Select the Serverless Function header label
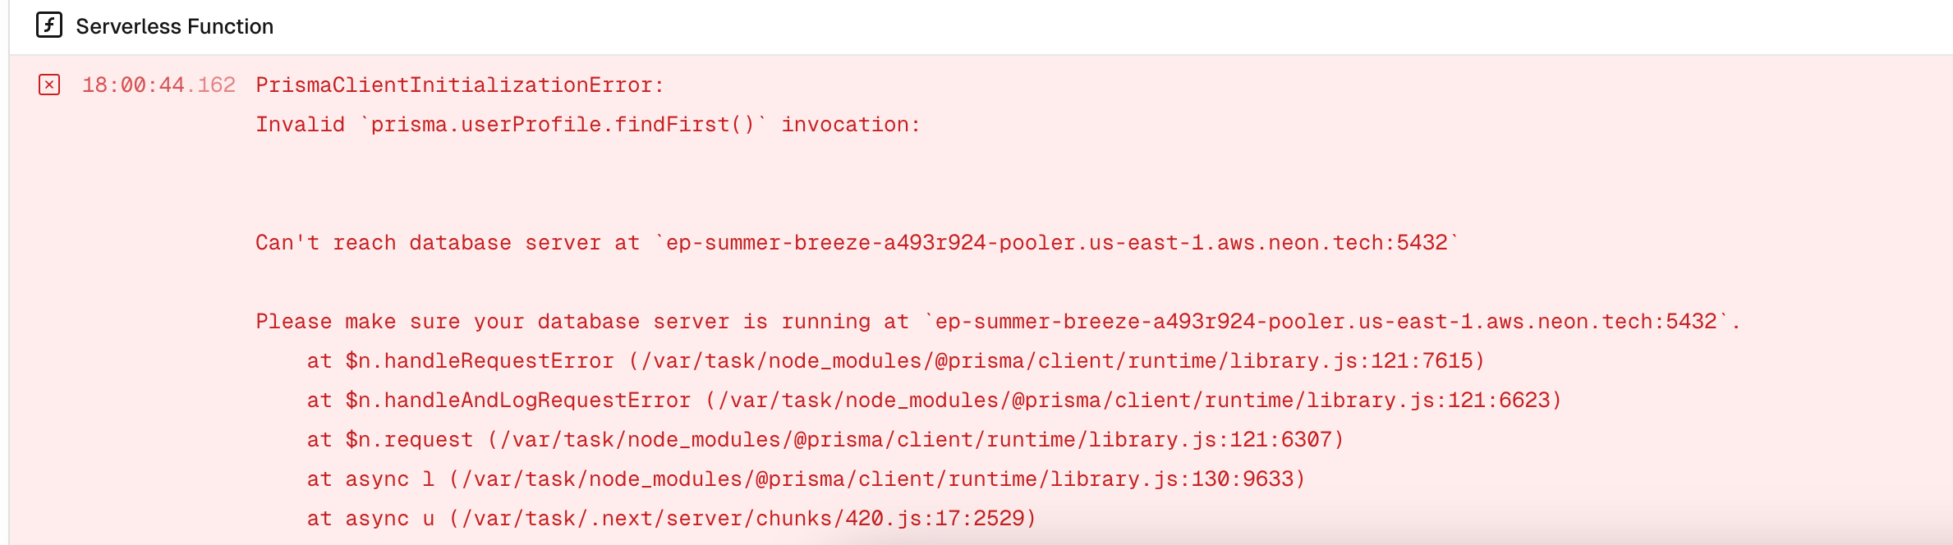Screen dimensions: 1953x545 (174, 26)
